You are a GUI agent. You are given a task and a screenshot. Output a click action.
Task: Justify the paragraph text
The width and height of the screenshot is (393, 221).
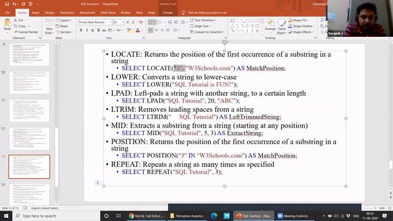[x=168, y=30]
